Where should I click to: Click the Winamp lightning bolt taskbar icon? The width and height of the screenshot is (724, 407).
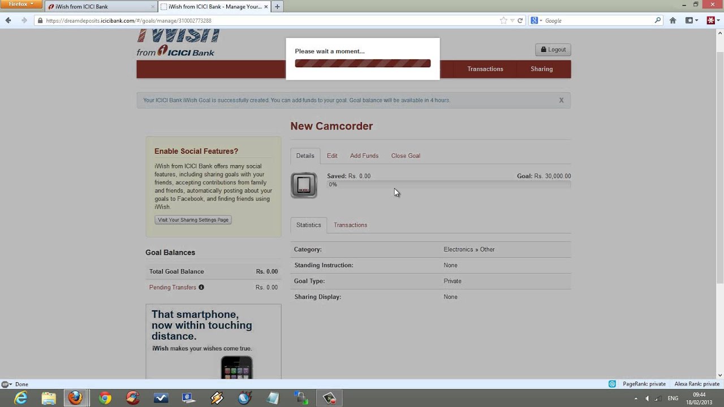click(x=217, y=398)
